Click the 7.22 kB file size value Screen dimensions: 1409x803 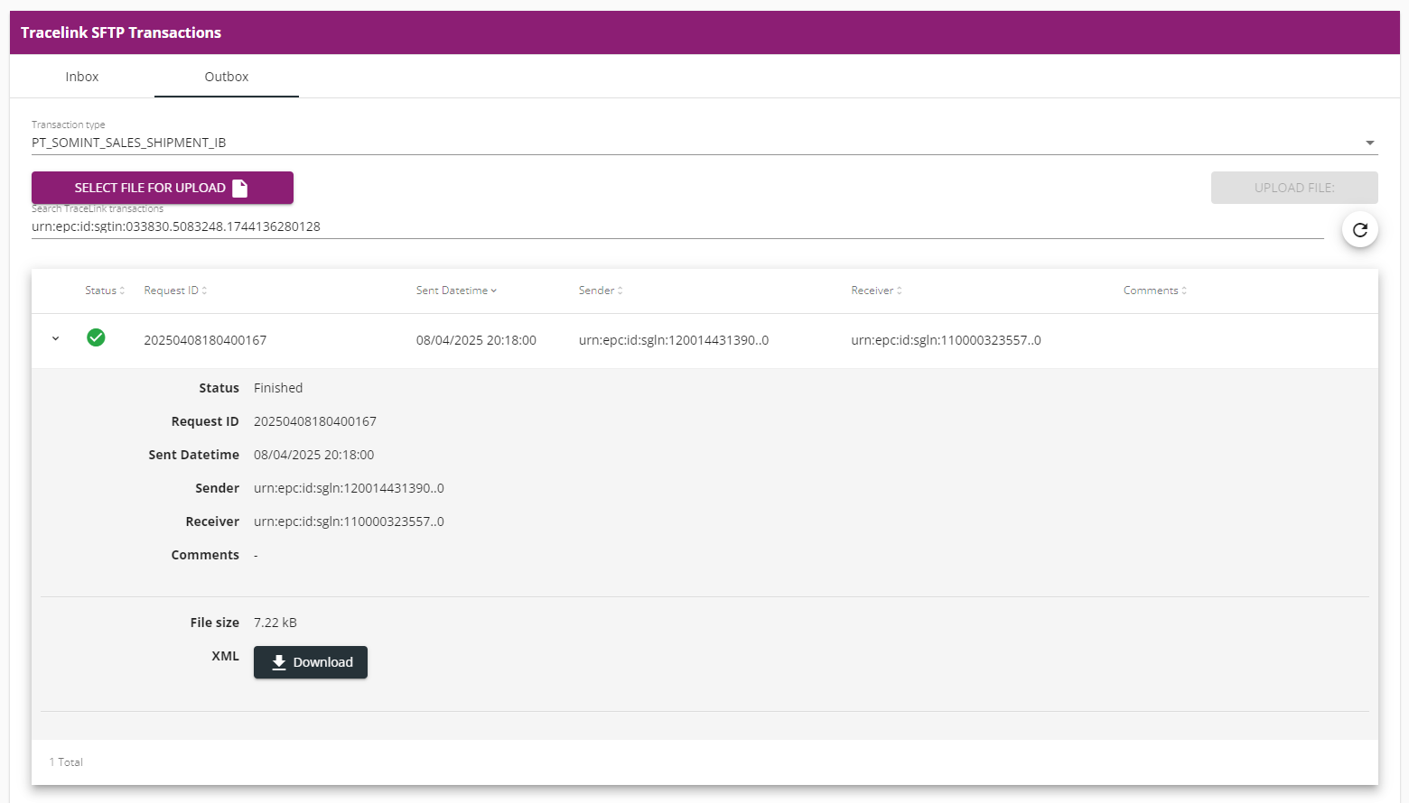tap(275, 623)
